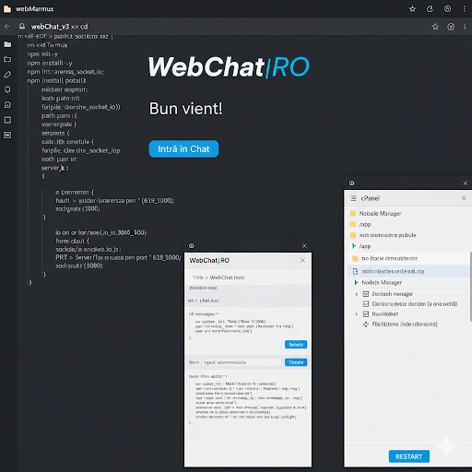This screenshot has width=472, height=472.
Task: Click the icon at the top-left of the WebChat popup
Action: [x=192, y=246]
